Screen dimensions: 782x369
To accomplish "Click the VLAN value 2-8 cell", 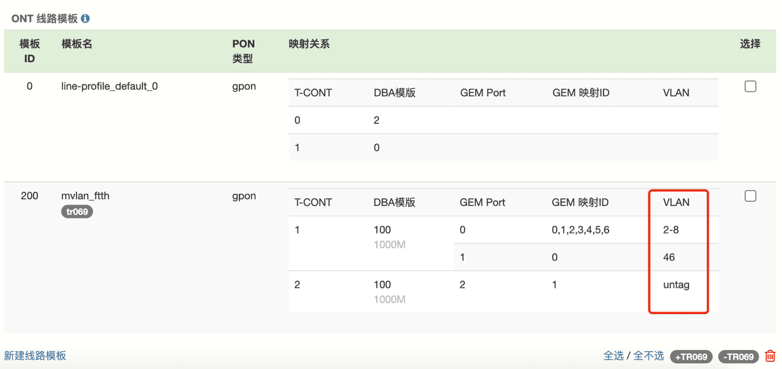I will click(x=671, y=230).
